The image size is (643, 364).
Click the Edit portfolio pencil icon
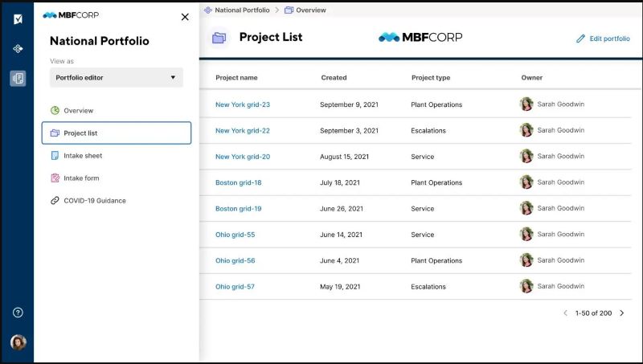click(580, 39)
